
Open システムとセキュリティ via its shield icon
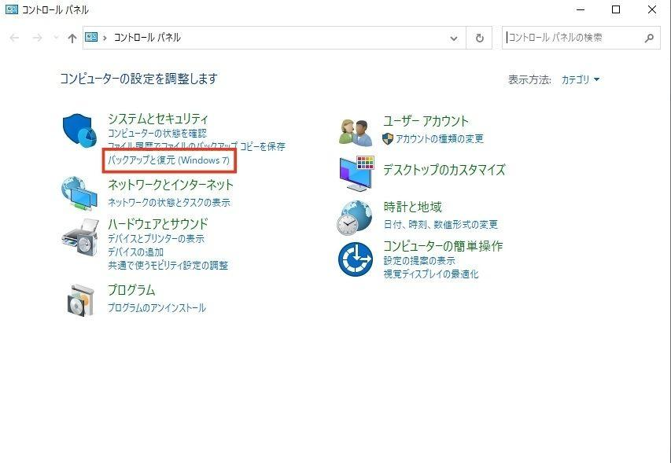(79, 128)
